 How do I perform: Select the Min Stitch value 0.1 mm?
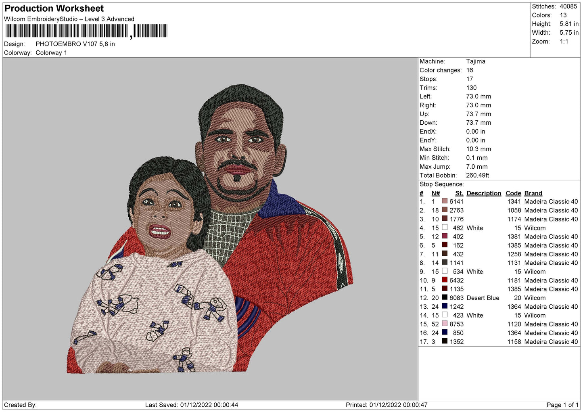[477, 158]
